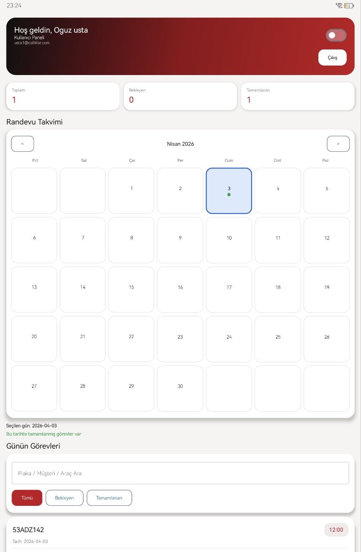
Task: Filter tasks by Tamamlanan
Action: click(x=109, y=498)
